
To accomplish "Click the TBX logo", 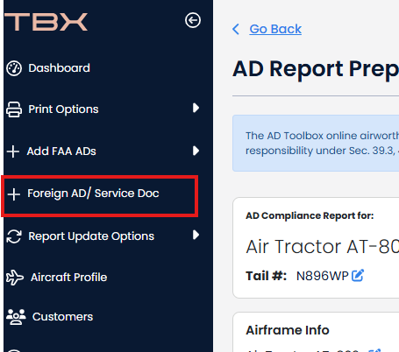I will point(46,22).
